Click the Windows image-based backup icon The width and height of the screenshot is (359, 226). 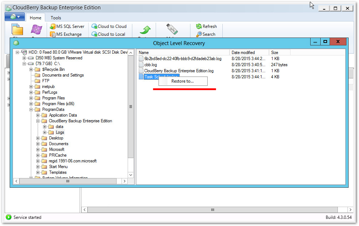pyautogui.click(x=37, y=30)
